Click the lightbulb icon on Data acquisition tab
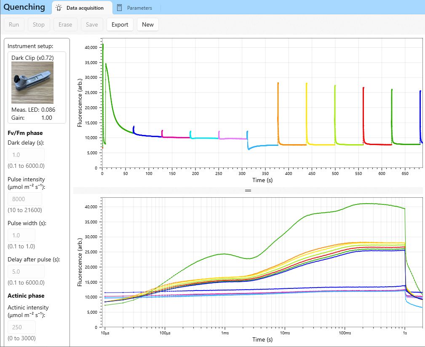The width and height of the screenshot is (425, 347). click(59, 8)
